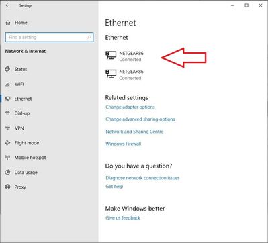Image resolution: width=268 pixels, height=243 pixels.
Task: Open the first NETGEAR86 connection name
Action: click(131, 53)
